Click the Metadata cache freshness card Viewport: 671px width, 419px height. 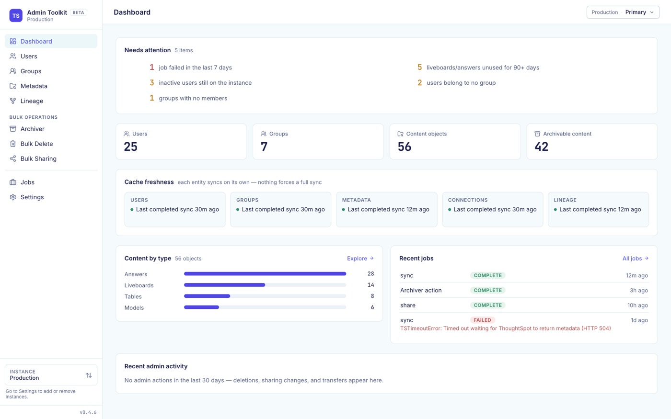[386, 209]
